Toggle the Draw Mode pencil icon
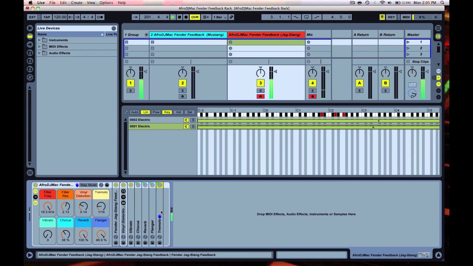Screen dimensions: 473x266 coord(231,17)
